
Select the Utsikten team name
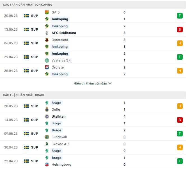click(x=59, y=117)
